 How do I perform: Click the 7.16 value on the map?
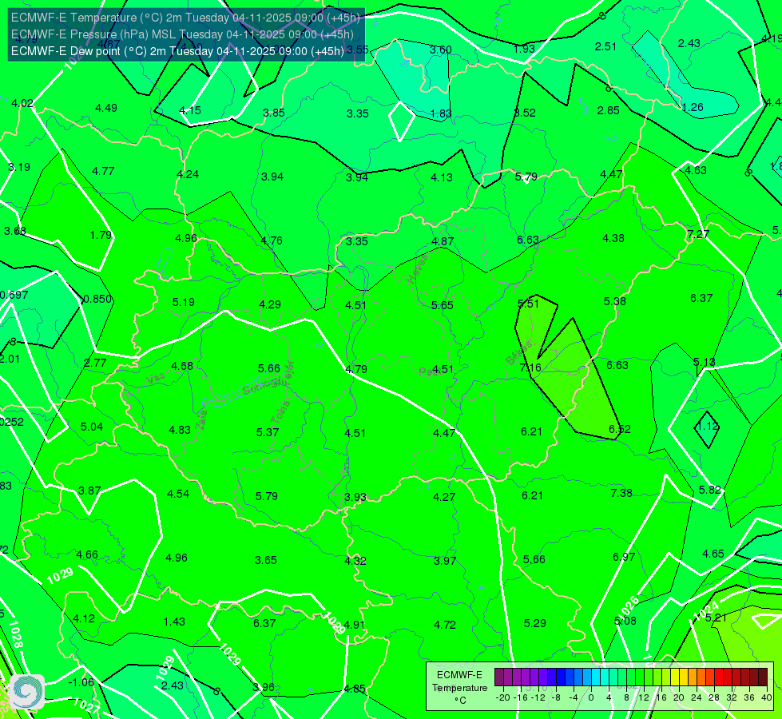530,367
